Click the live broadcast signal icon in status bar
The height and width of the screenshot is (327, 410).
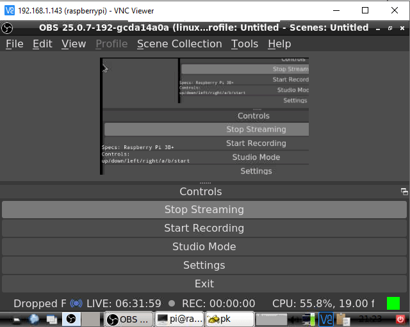pyautogui.click(x=76, y=303)
